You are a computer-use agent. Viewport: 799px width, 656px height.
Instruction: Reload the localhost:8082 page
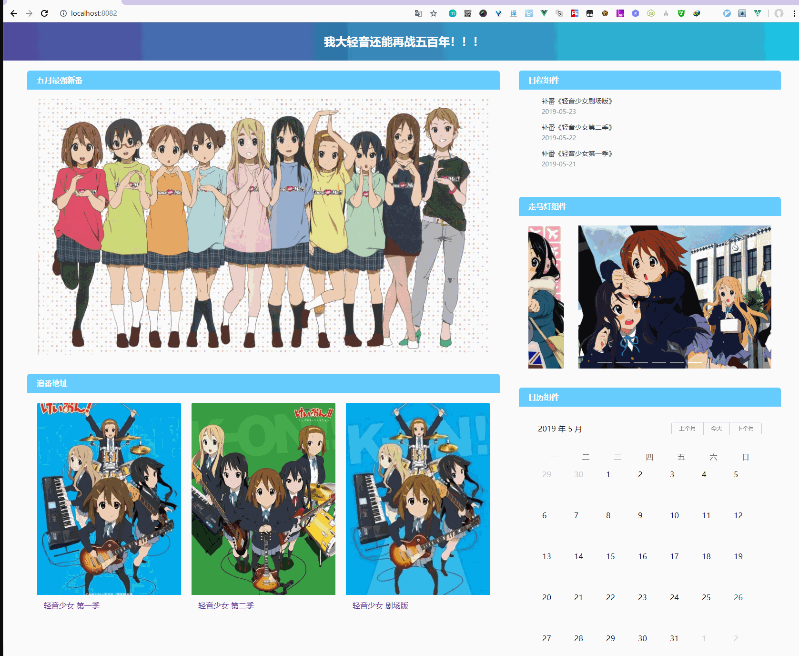coord(44,13)
